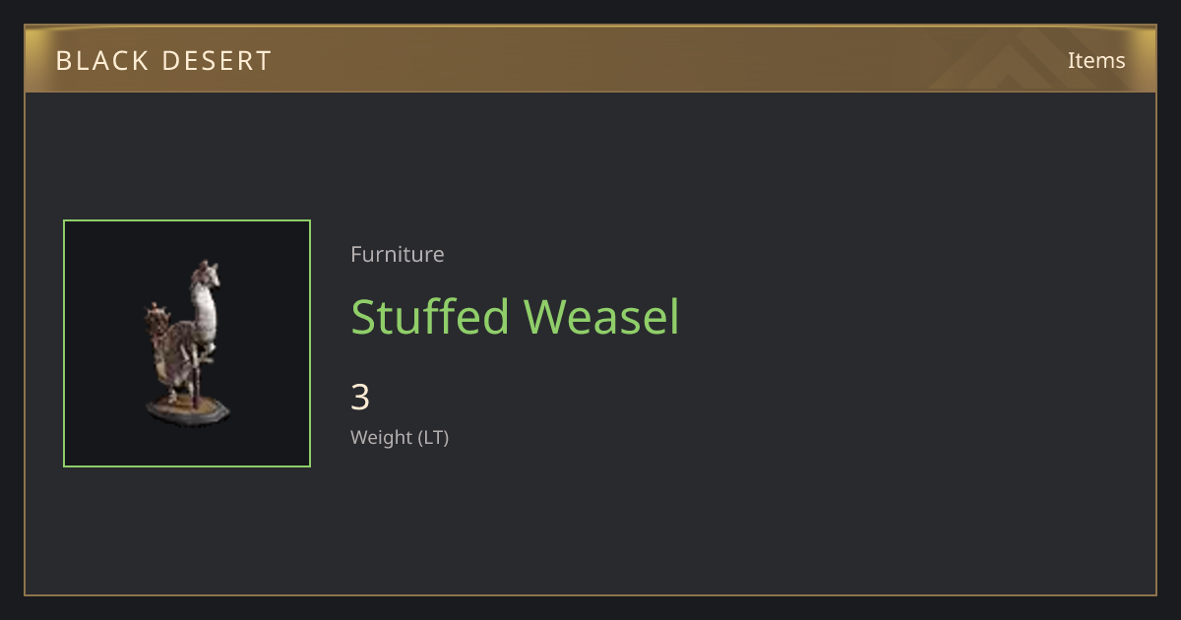The image size is (1181, 620).
Task: Select the word Weasel in the title
Action: point(602,317)
